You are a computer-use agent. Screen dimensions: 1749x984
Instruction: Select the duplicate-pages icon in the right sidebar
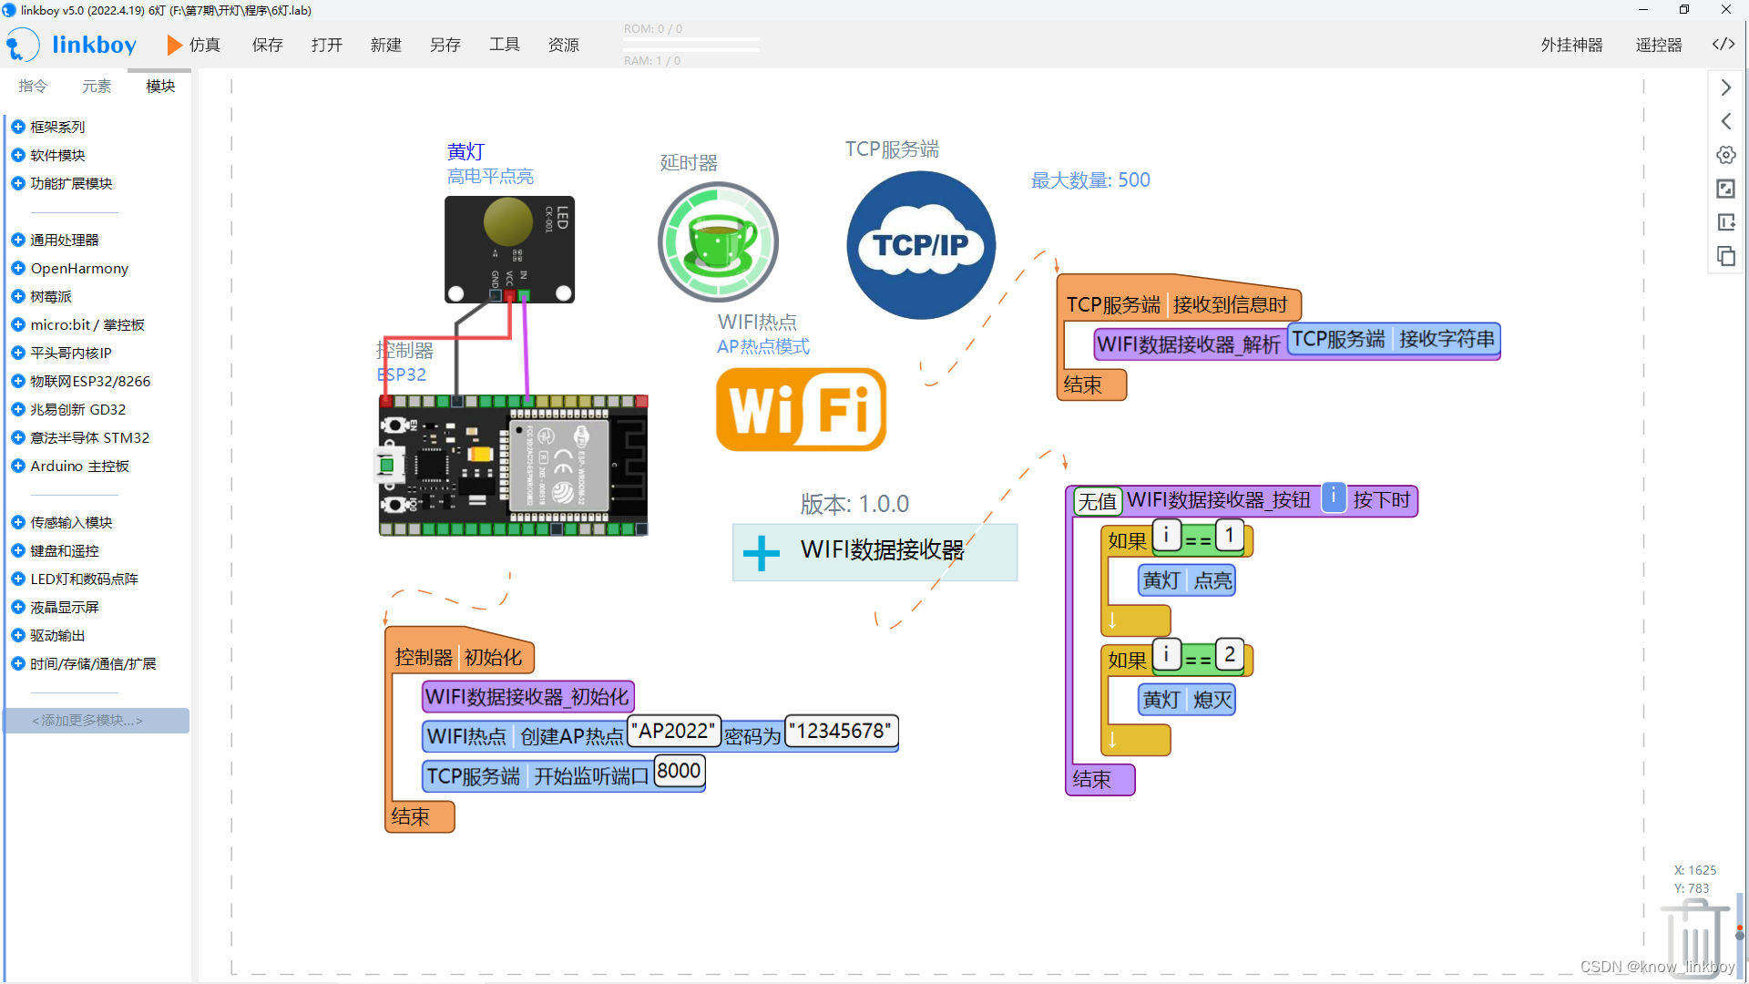tap(1726, 257)
